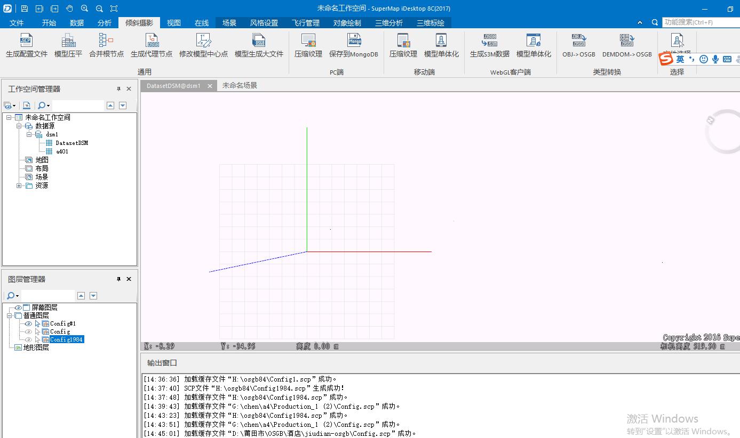Select the 模型压平 tool

coord(68,42)
